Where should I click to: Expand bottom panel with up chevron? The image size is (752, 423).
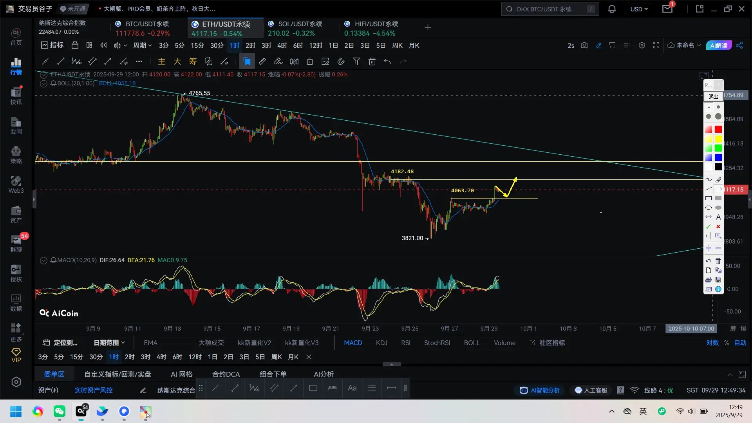click(x=730, y=375)
